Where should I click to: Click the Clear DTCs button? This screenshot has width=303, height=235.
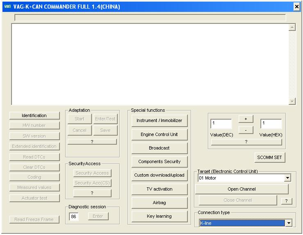(34, 167)
